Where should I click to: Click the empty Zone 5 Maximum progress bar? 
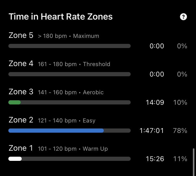click(x=70, y=46)
